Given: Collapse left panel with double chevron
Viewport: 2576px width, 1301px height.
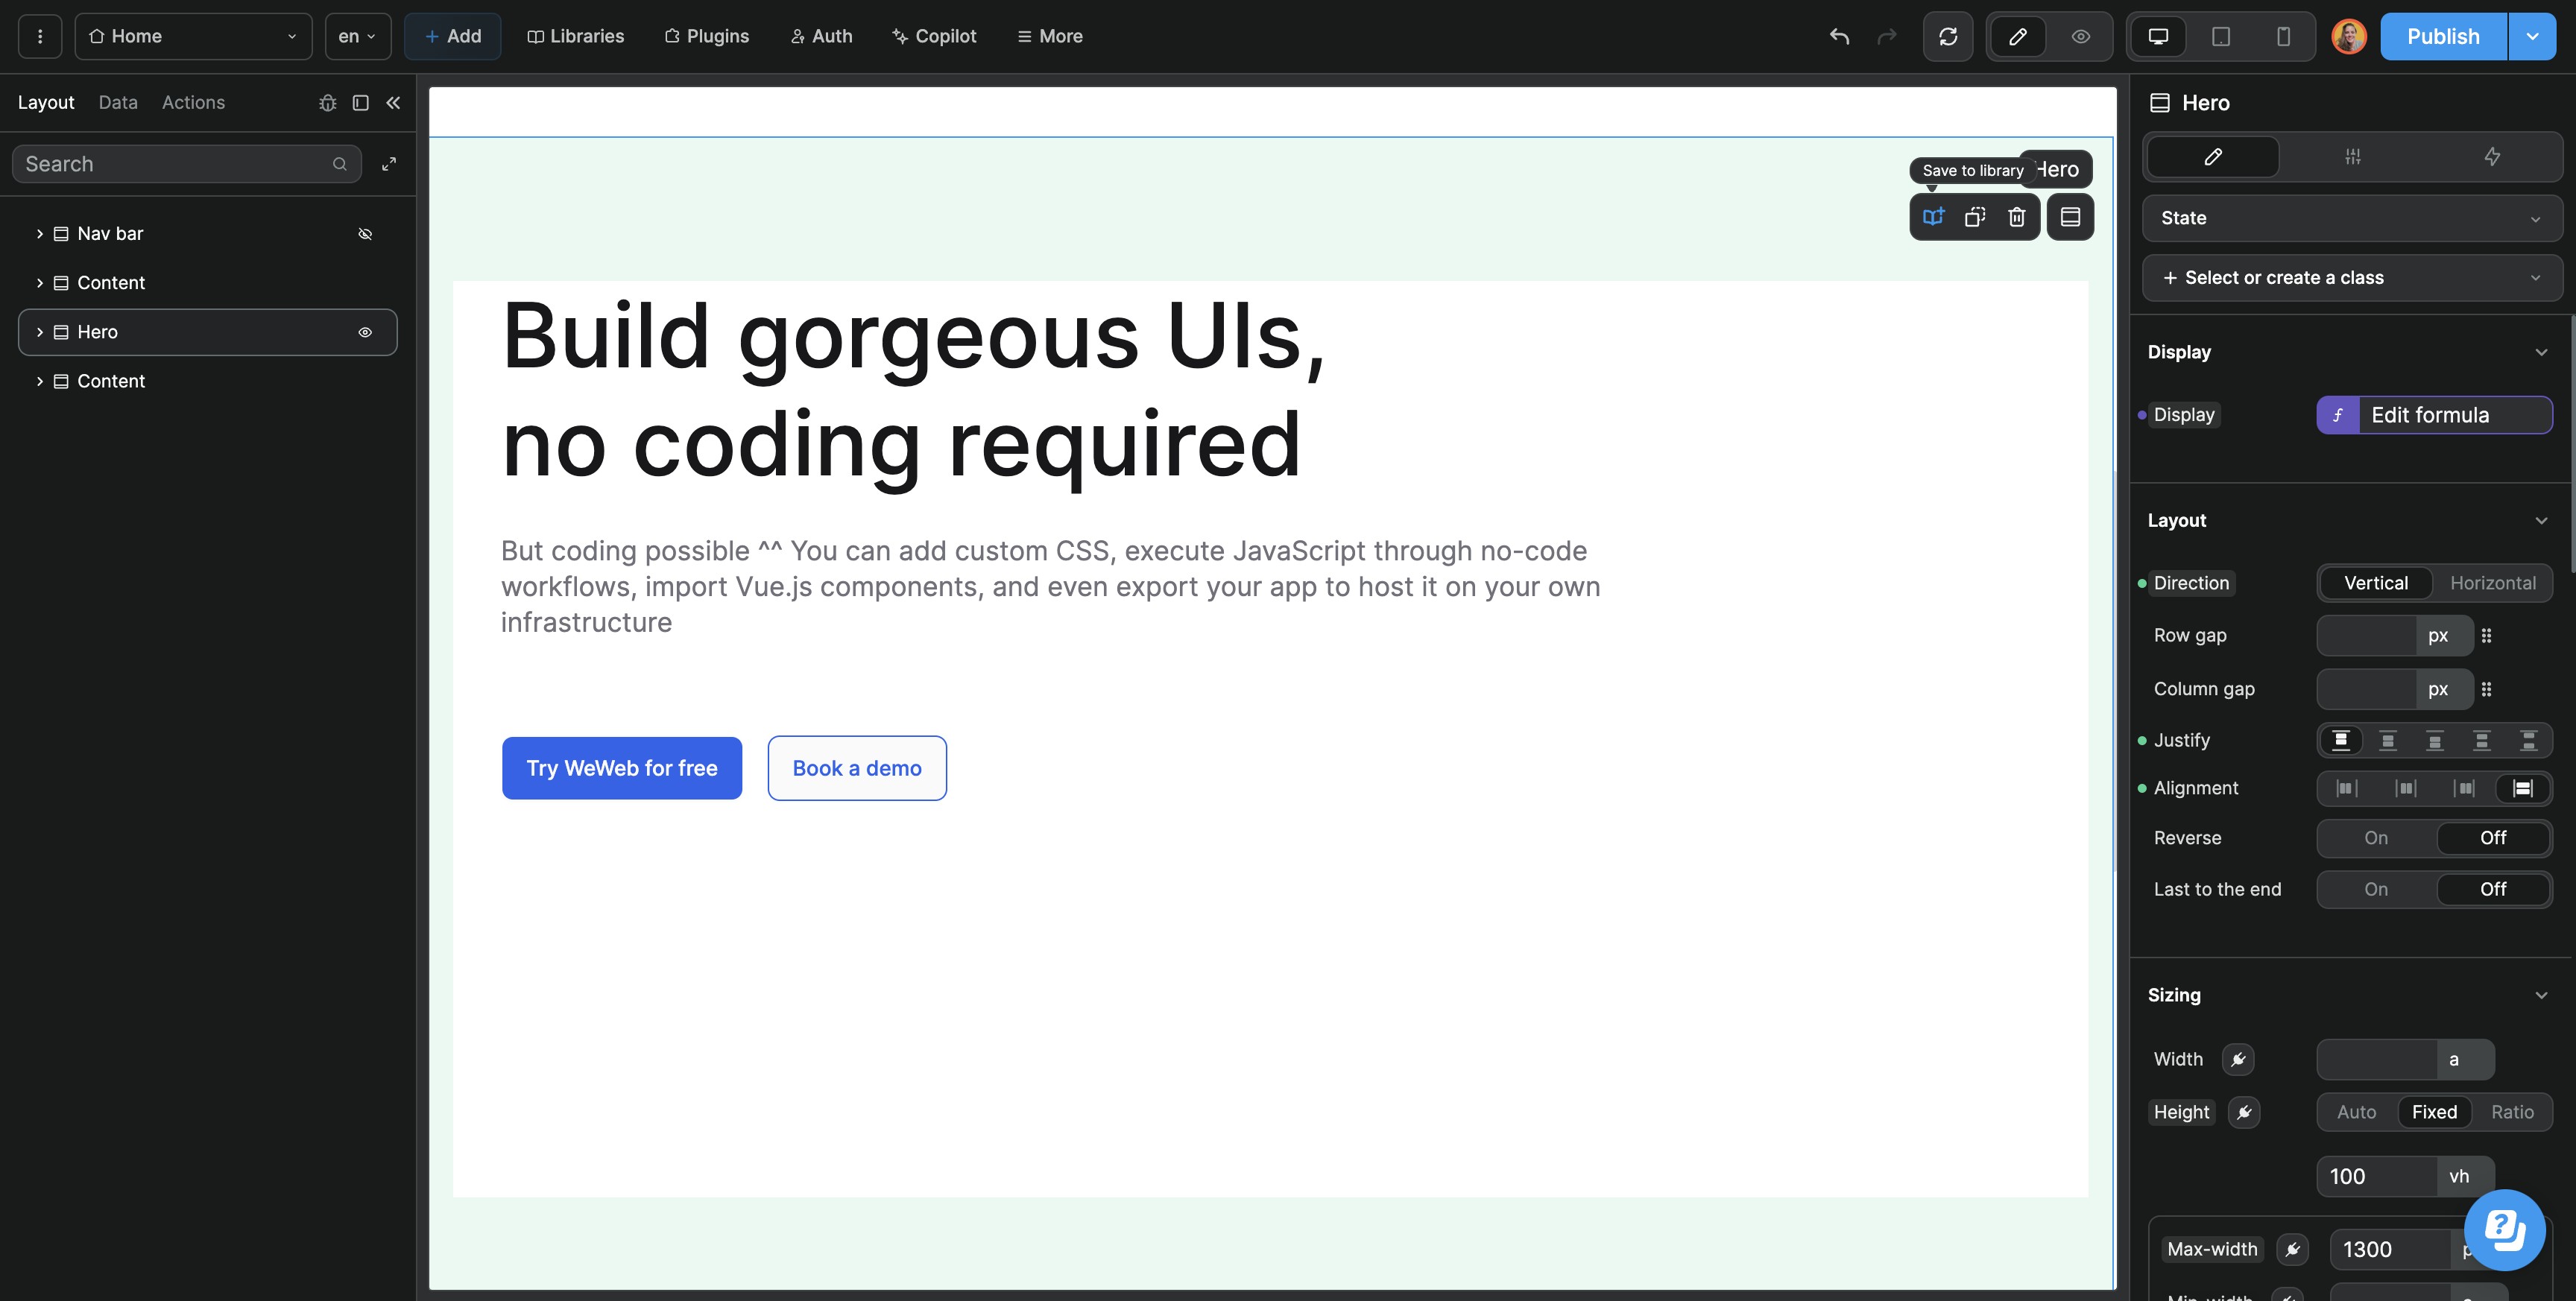Looking at the screenshot, I should click(393, 103).
